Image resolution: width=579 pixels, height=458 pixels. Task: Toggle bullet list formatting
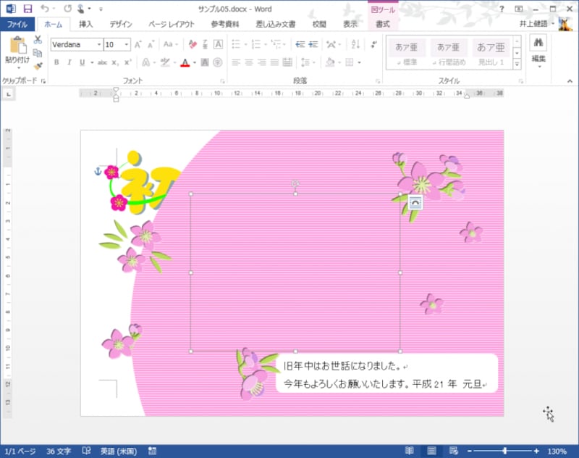[x=236, y=44]
